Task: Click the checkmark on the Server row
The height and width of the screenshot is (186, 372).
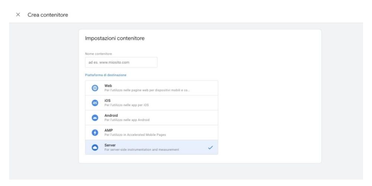Action: [x=211, y=148]
